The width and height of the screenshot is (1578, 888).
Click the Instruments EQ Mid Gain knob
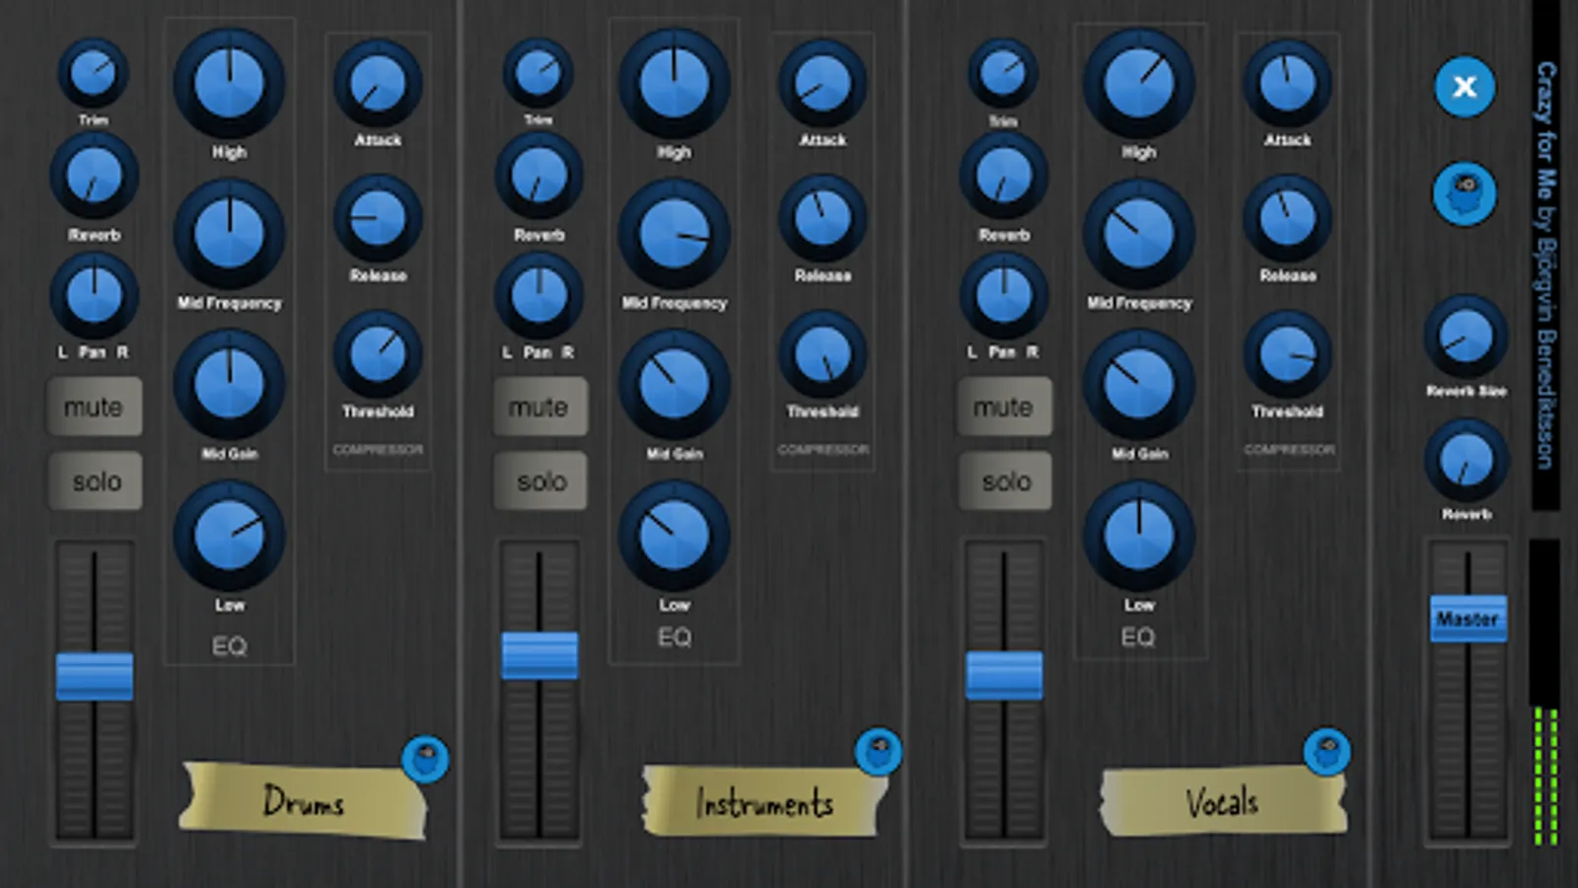click(674, 385)
